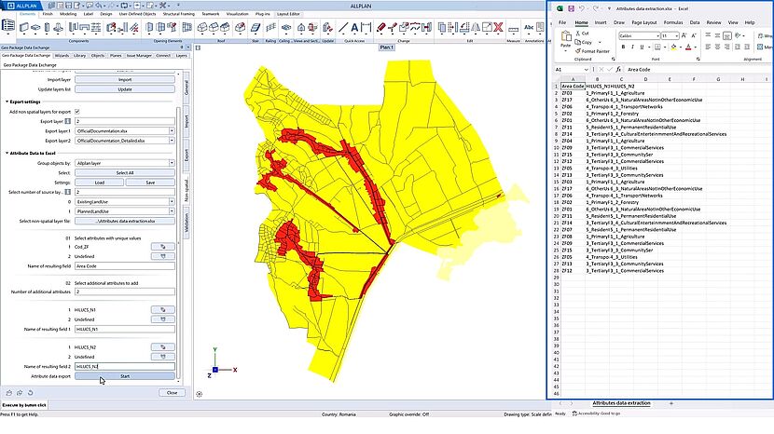Click the pick icon beside HILUCS_N1 attribute

(x=163, y=308)
